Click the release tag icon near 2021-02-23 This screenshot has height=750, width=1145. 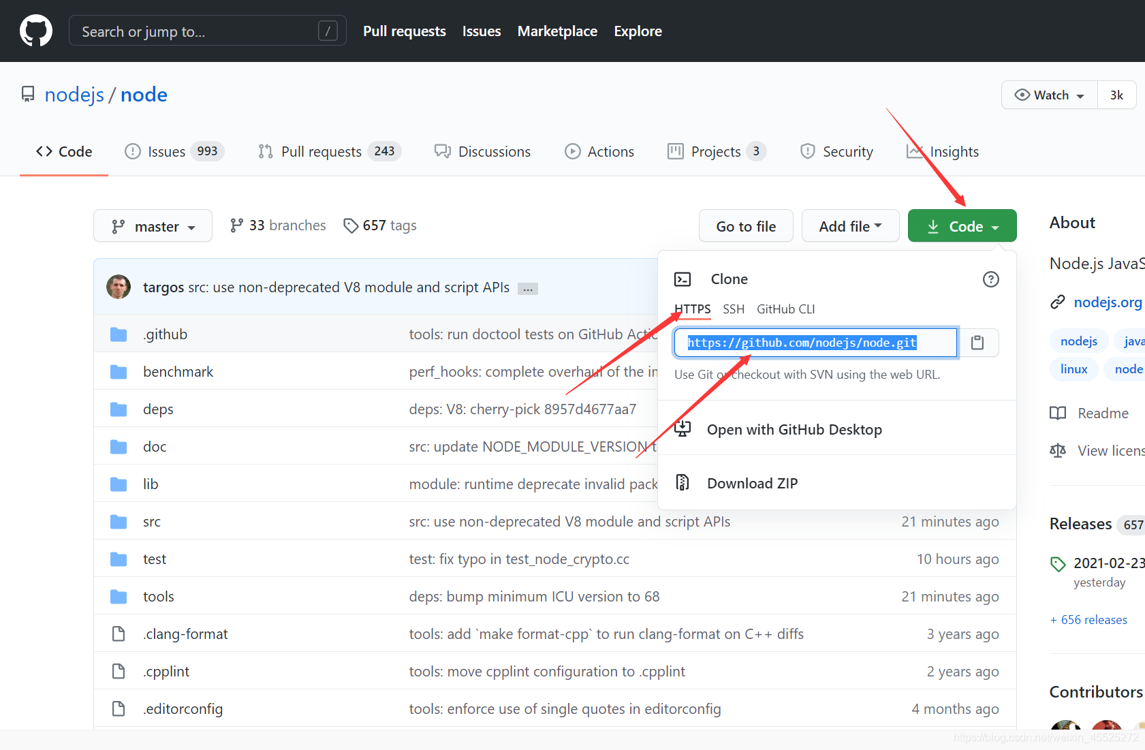[1058, 564]
